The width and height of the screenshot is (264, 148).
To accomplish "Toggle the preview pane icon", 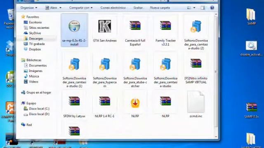I will click(203, 8).
